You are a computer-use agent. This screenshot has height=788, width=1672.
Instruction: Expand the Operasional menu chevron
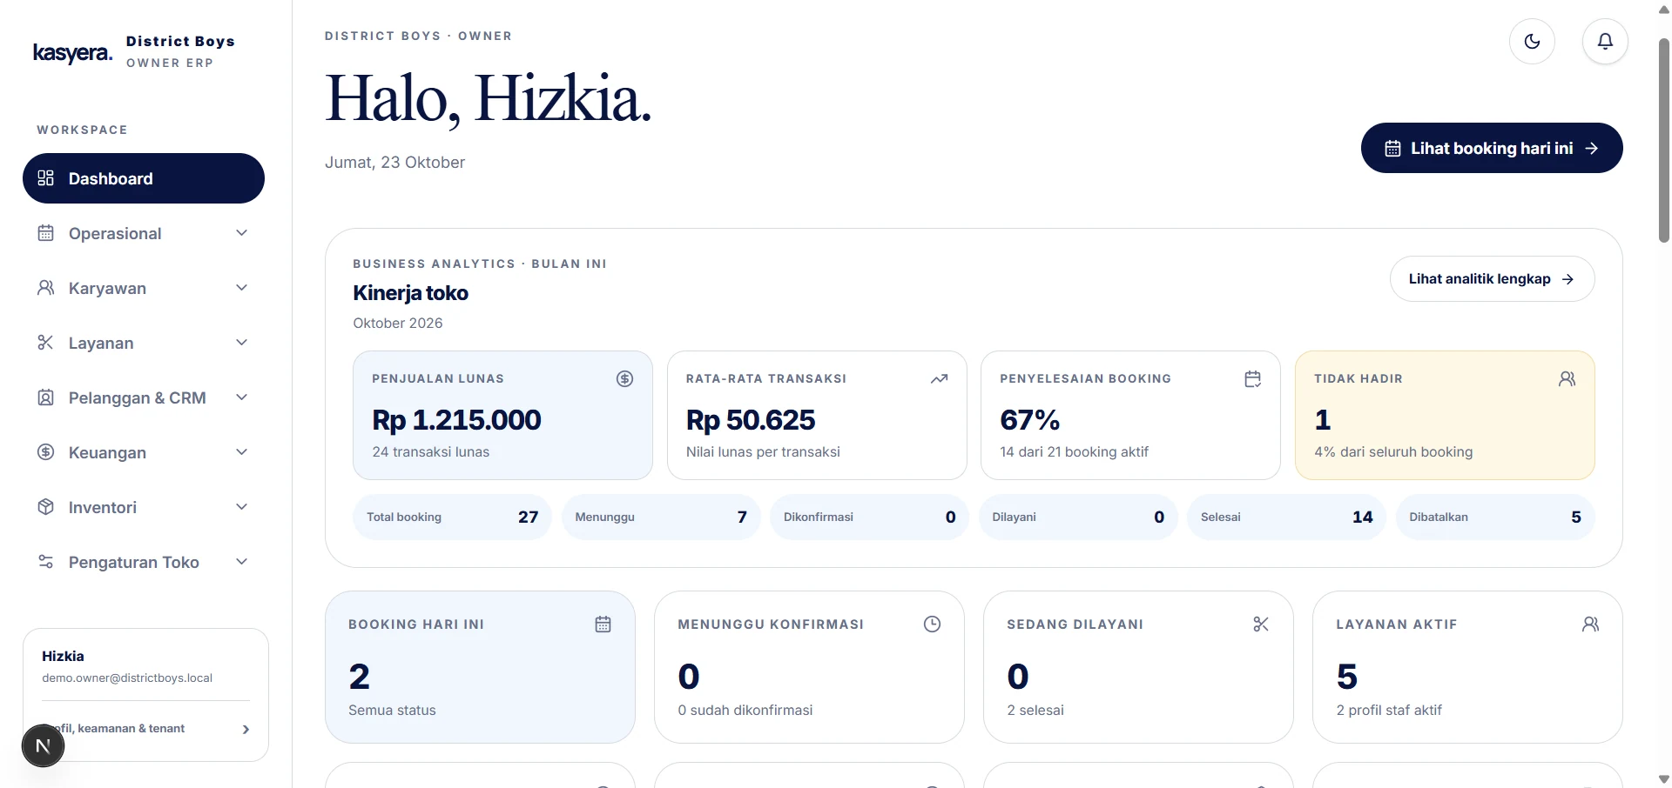coord(242,233)
